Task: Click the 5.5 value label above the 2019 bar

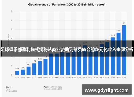Action: 124,23
